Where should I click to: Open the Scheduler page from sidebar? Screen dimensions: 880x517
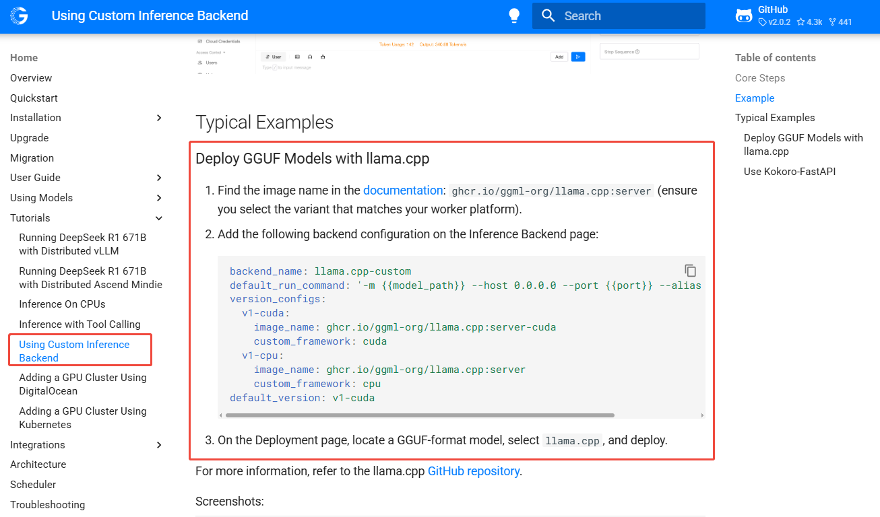(33, 485)
